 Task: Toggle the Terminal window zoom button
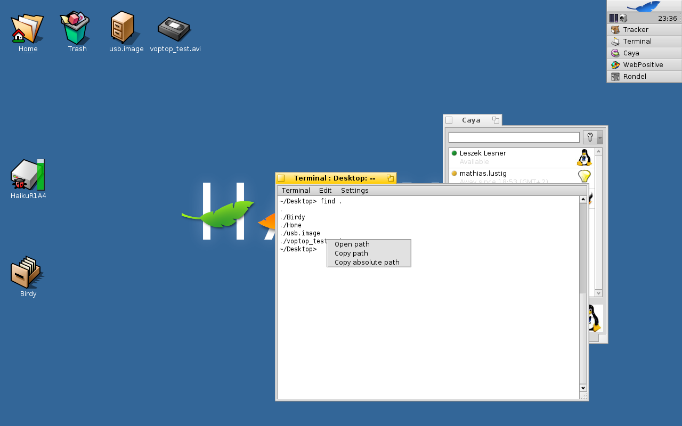coord(390,178)
